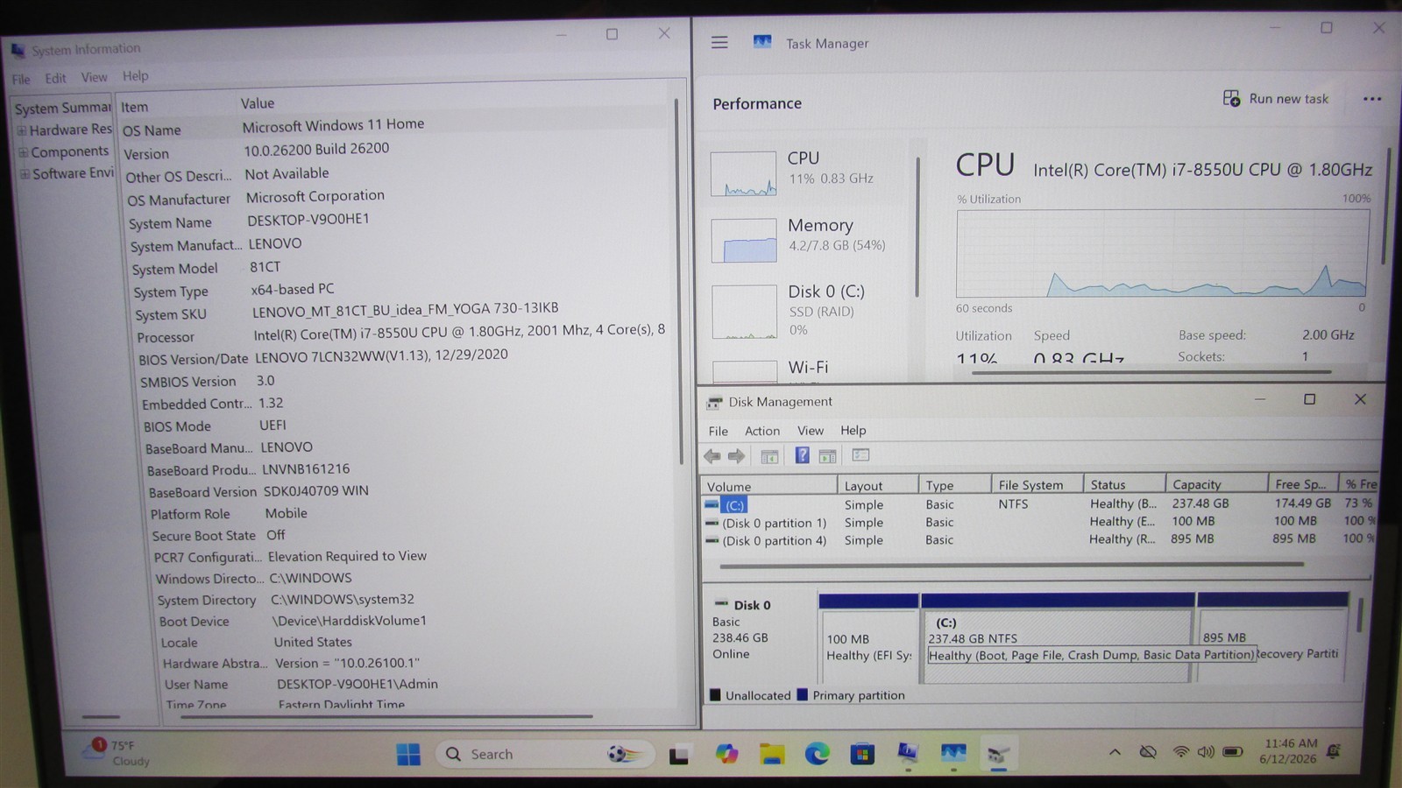Click the Disk 0 Basic label box

tap(759, 639)
